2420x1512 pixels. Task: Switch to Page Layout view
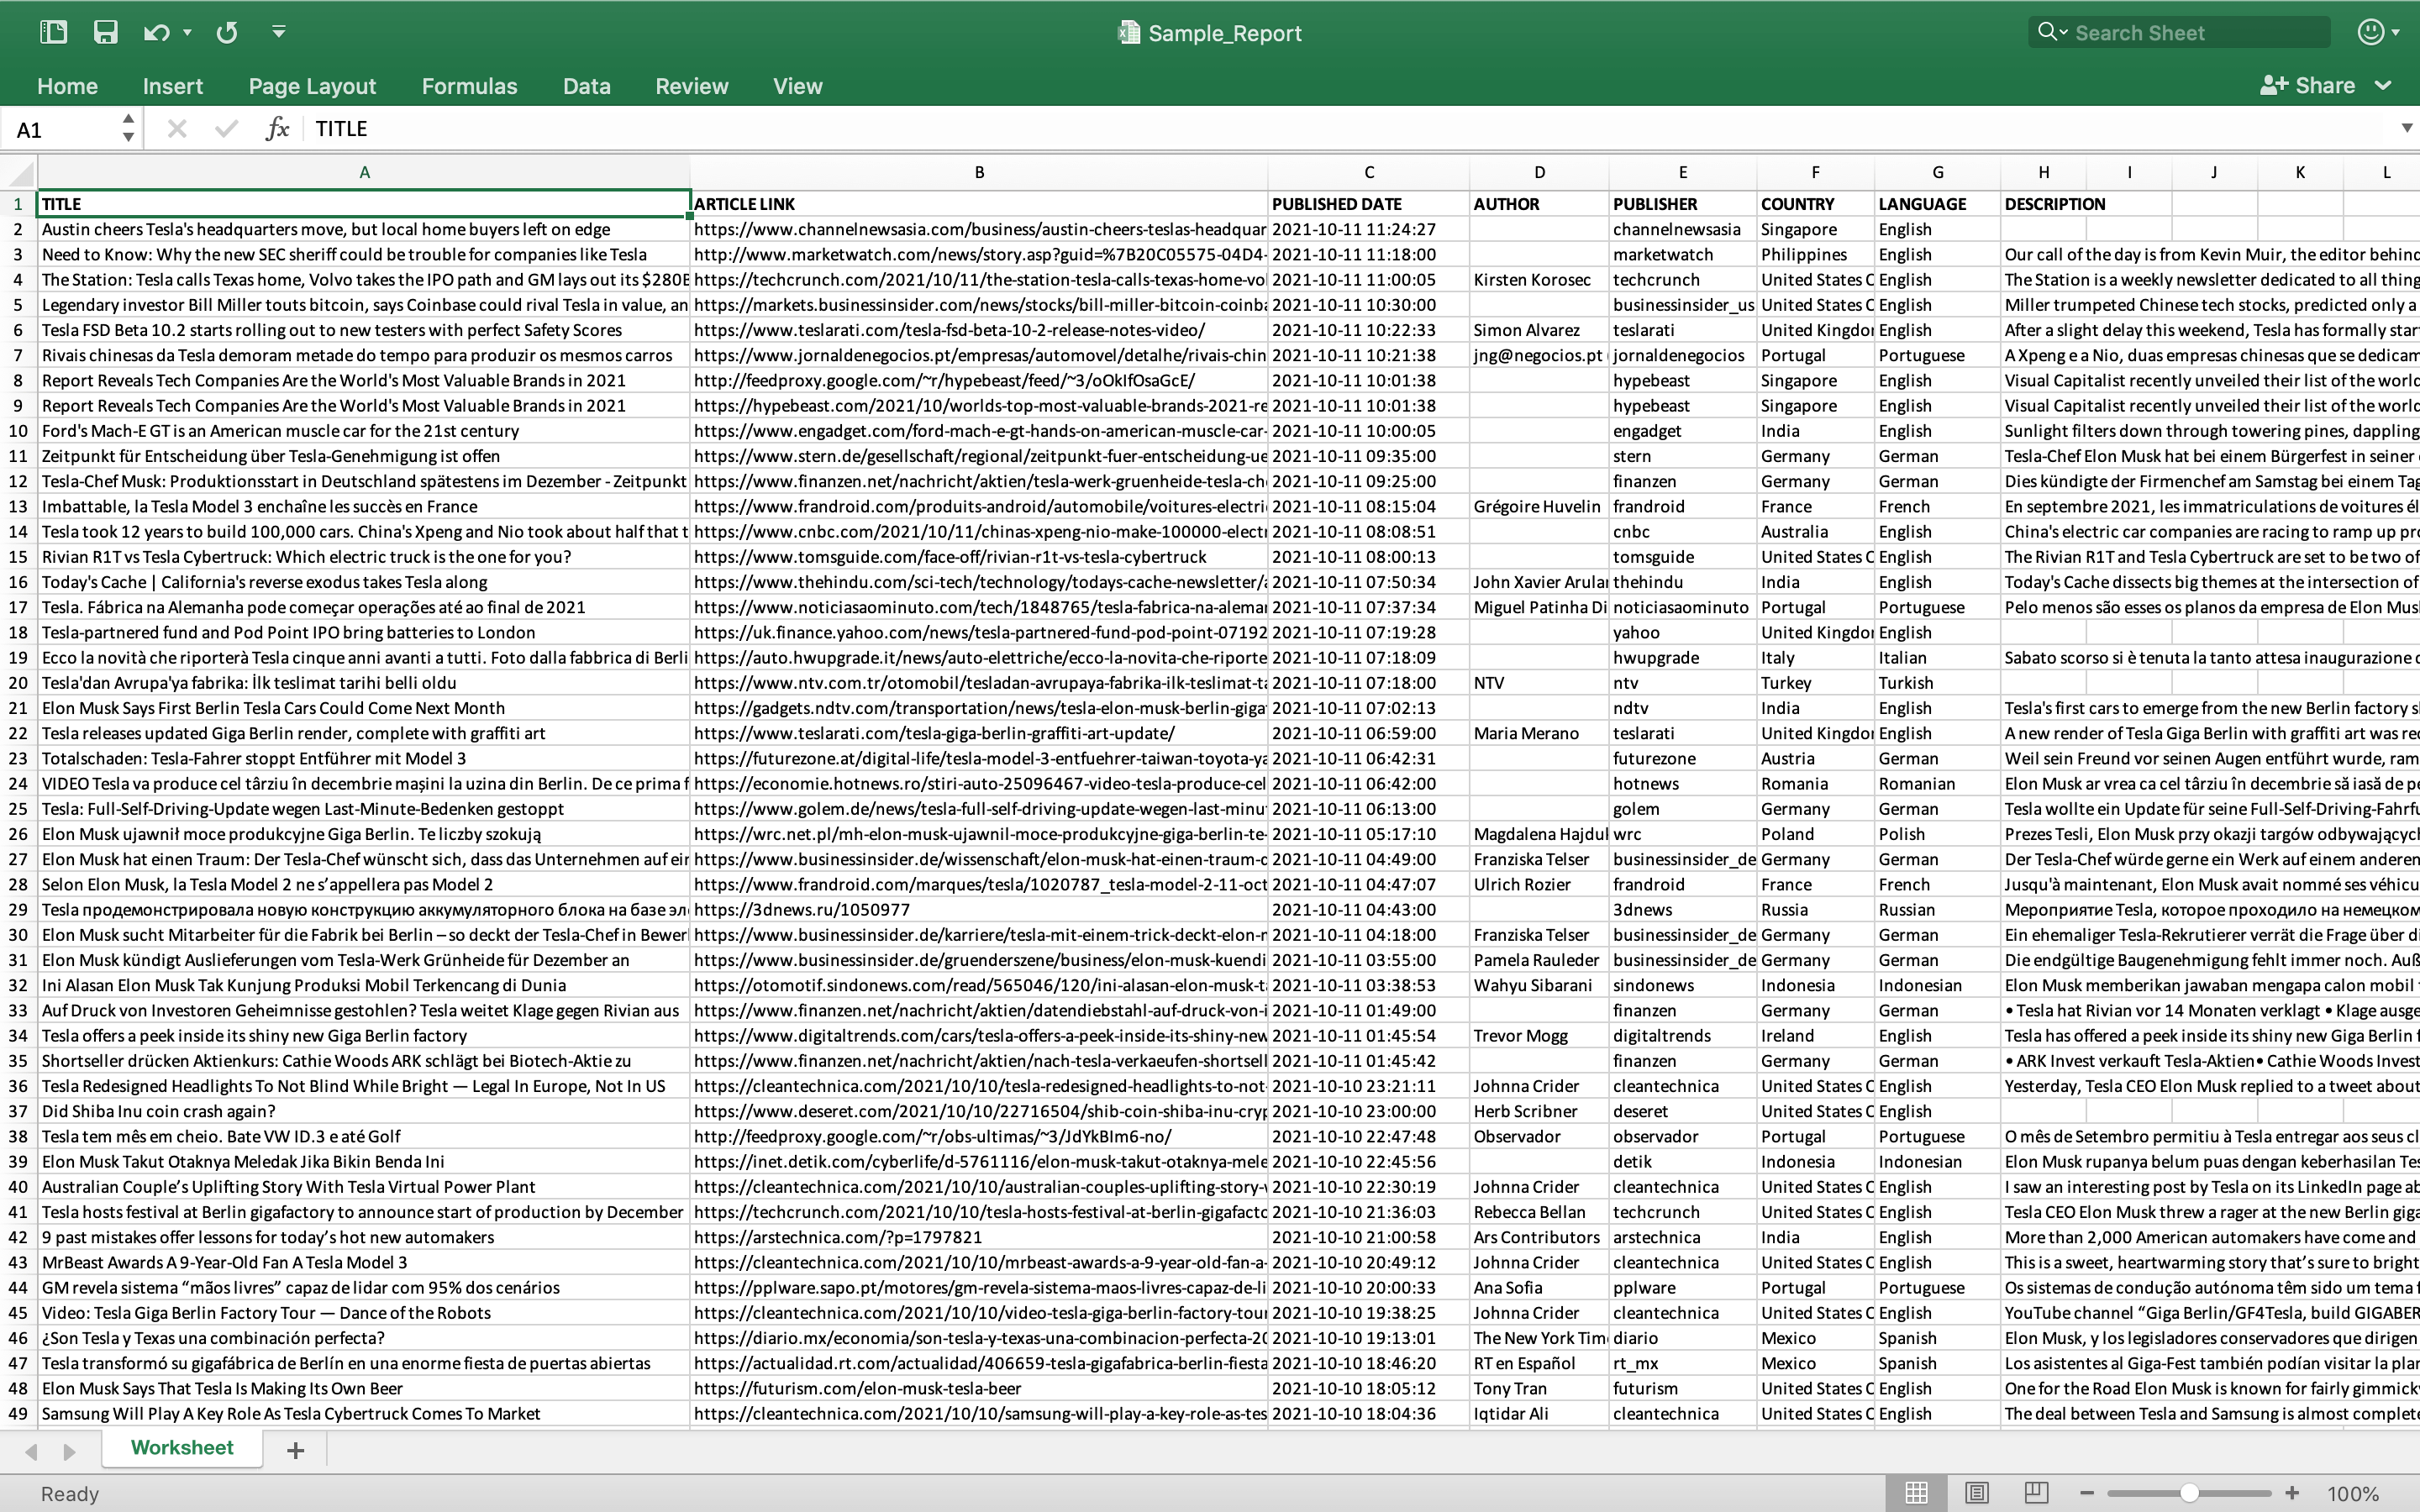[x=1976, y=1493]
